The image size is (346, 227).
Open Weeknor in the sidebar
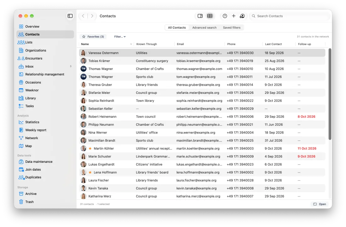[x=45, y=90]
